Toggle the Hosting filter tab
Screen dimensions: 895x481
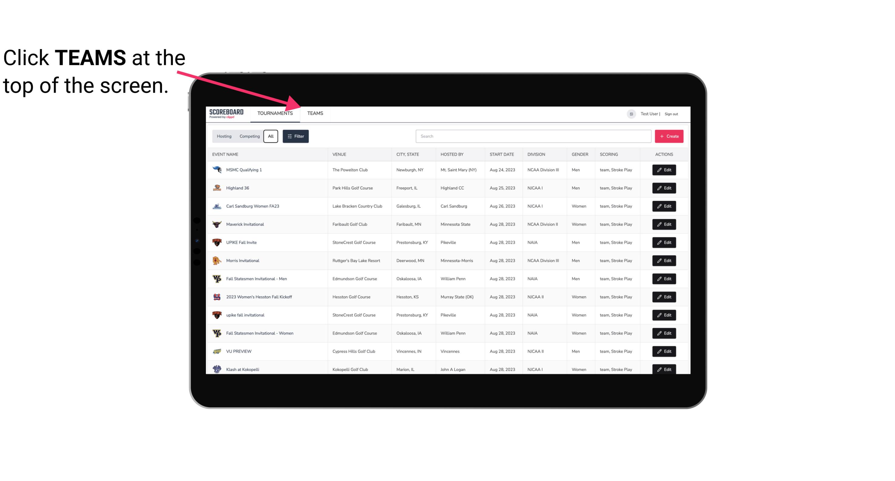pyautogui.click(x=224, y=136)
